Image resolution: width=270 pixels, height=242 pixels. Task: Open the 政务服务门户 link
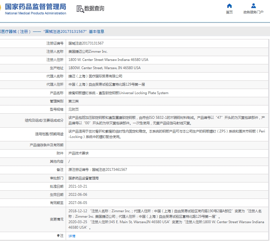pyautogui.click(x=253, y=12)
